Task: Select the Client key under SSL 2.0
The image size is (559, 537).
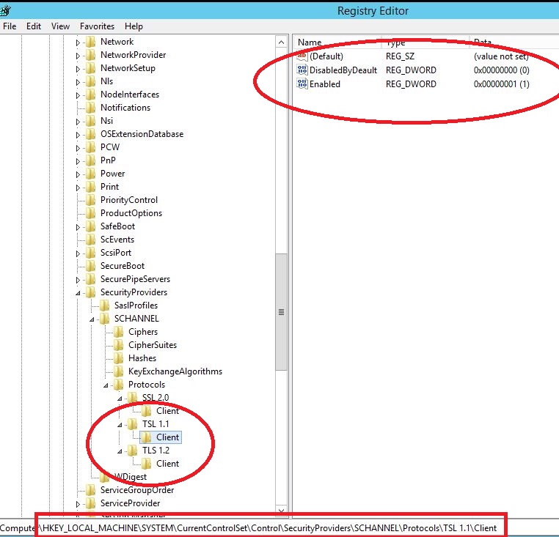Action: (x=167, y=411)
